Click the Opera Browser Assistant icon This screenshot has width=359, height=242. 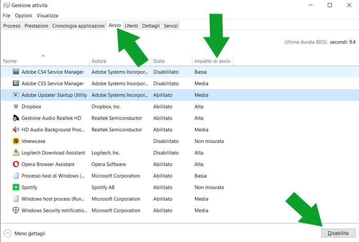(x=16, y=165)
